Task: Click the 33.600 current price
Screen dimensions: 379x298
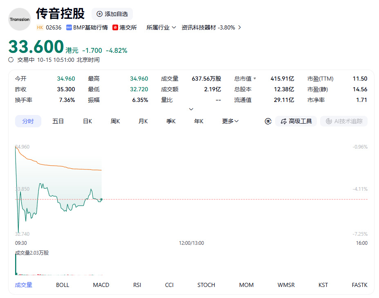Action: tap(36, 47)
